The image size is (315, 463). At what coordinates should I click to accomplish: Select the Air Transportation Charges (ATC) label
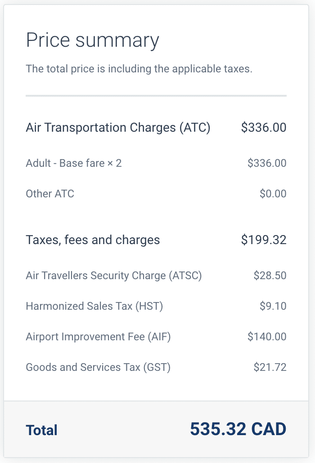click(x=118, y=128)
